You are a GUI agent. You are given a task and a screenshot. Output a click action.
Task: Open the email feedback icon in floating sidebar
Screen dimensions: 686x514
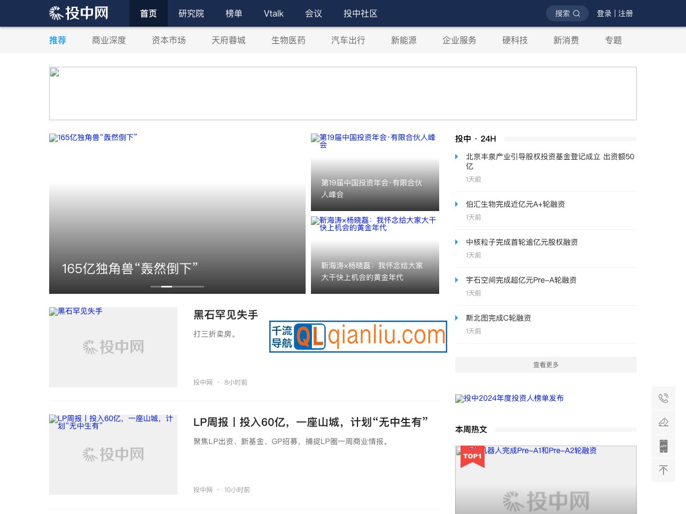tap(664, 422)
